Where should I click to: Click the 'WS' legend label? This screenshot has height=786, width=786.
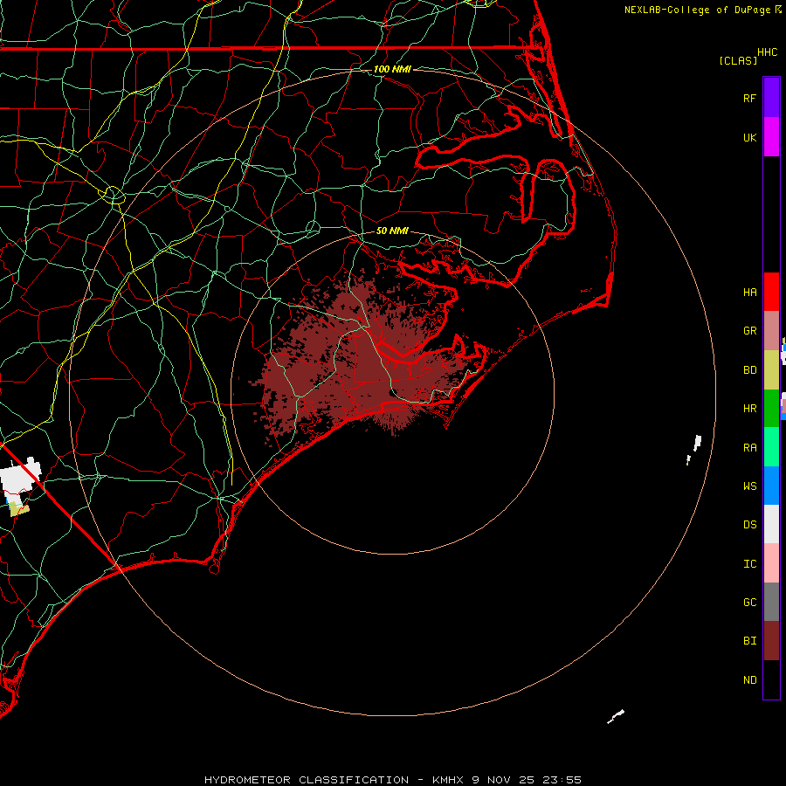pyautogui.click(x=749, y=486)
